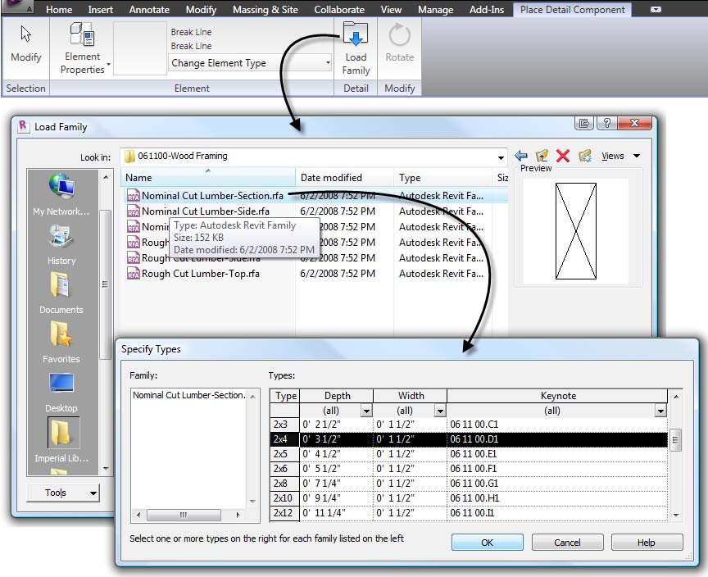Open Depth filter dropdown
The width and height of the screenshot is (708, 577).
366,411
